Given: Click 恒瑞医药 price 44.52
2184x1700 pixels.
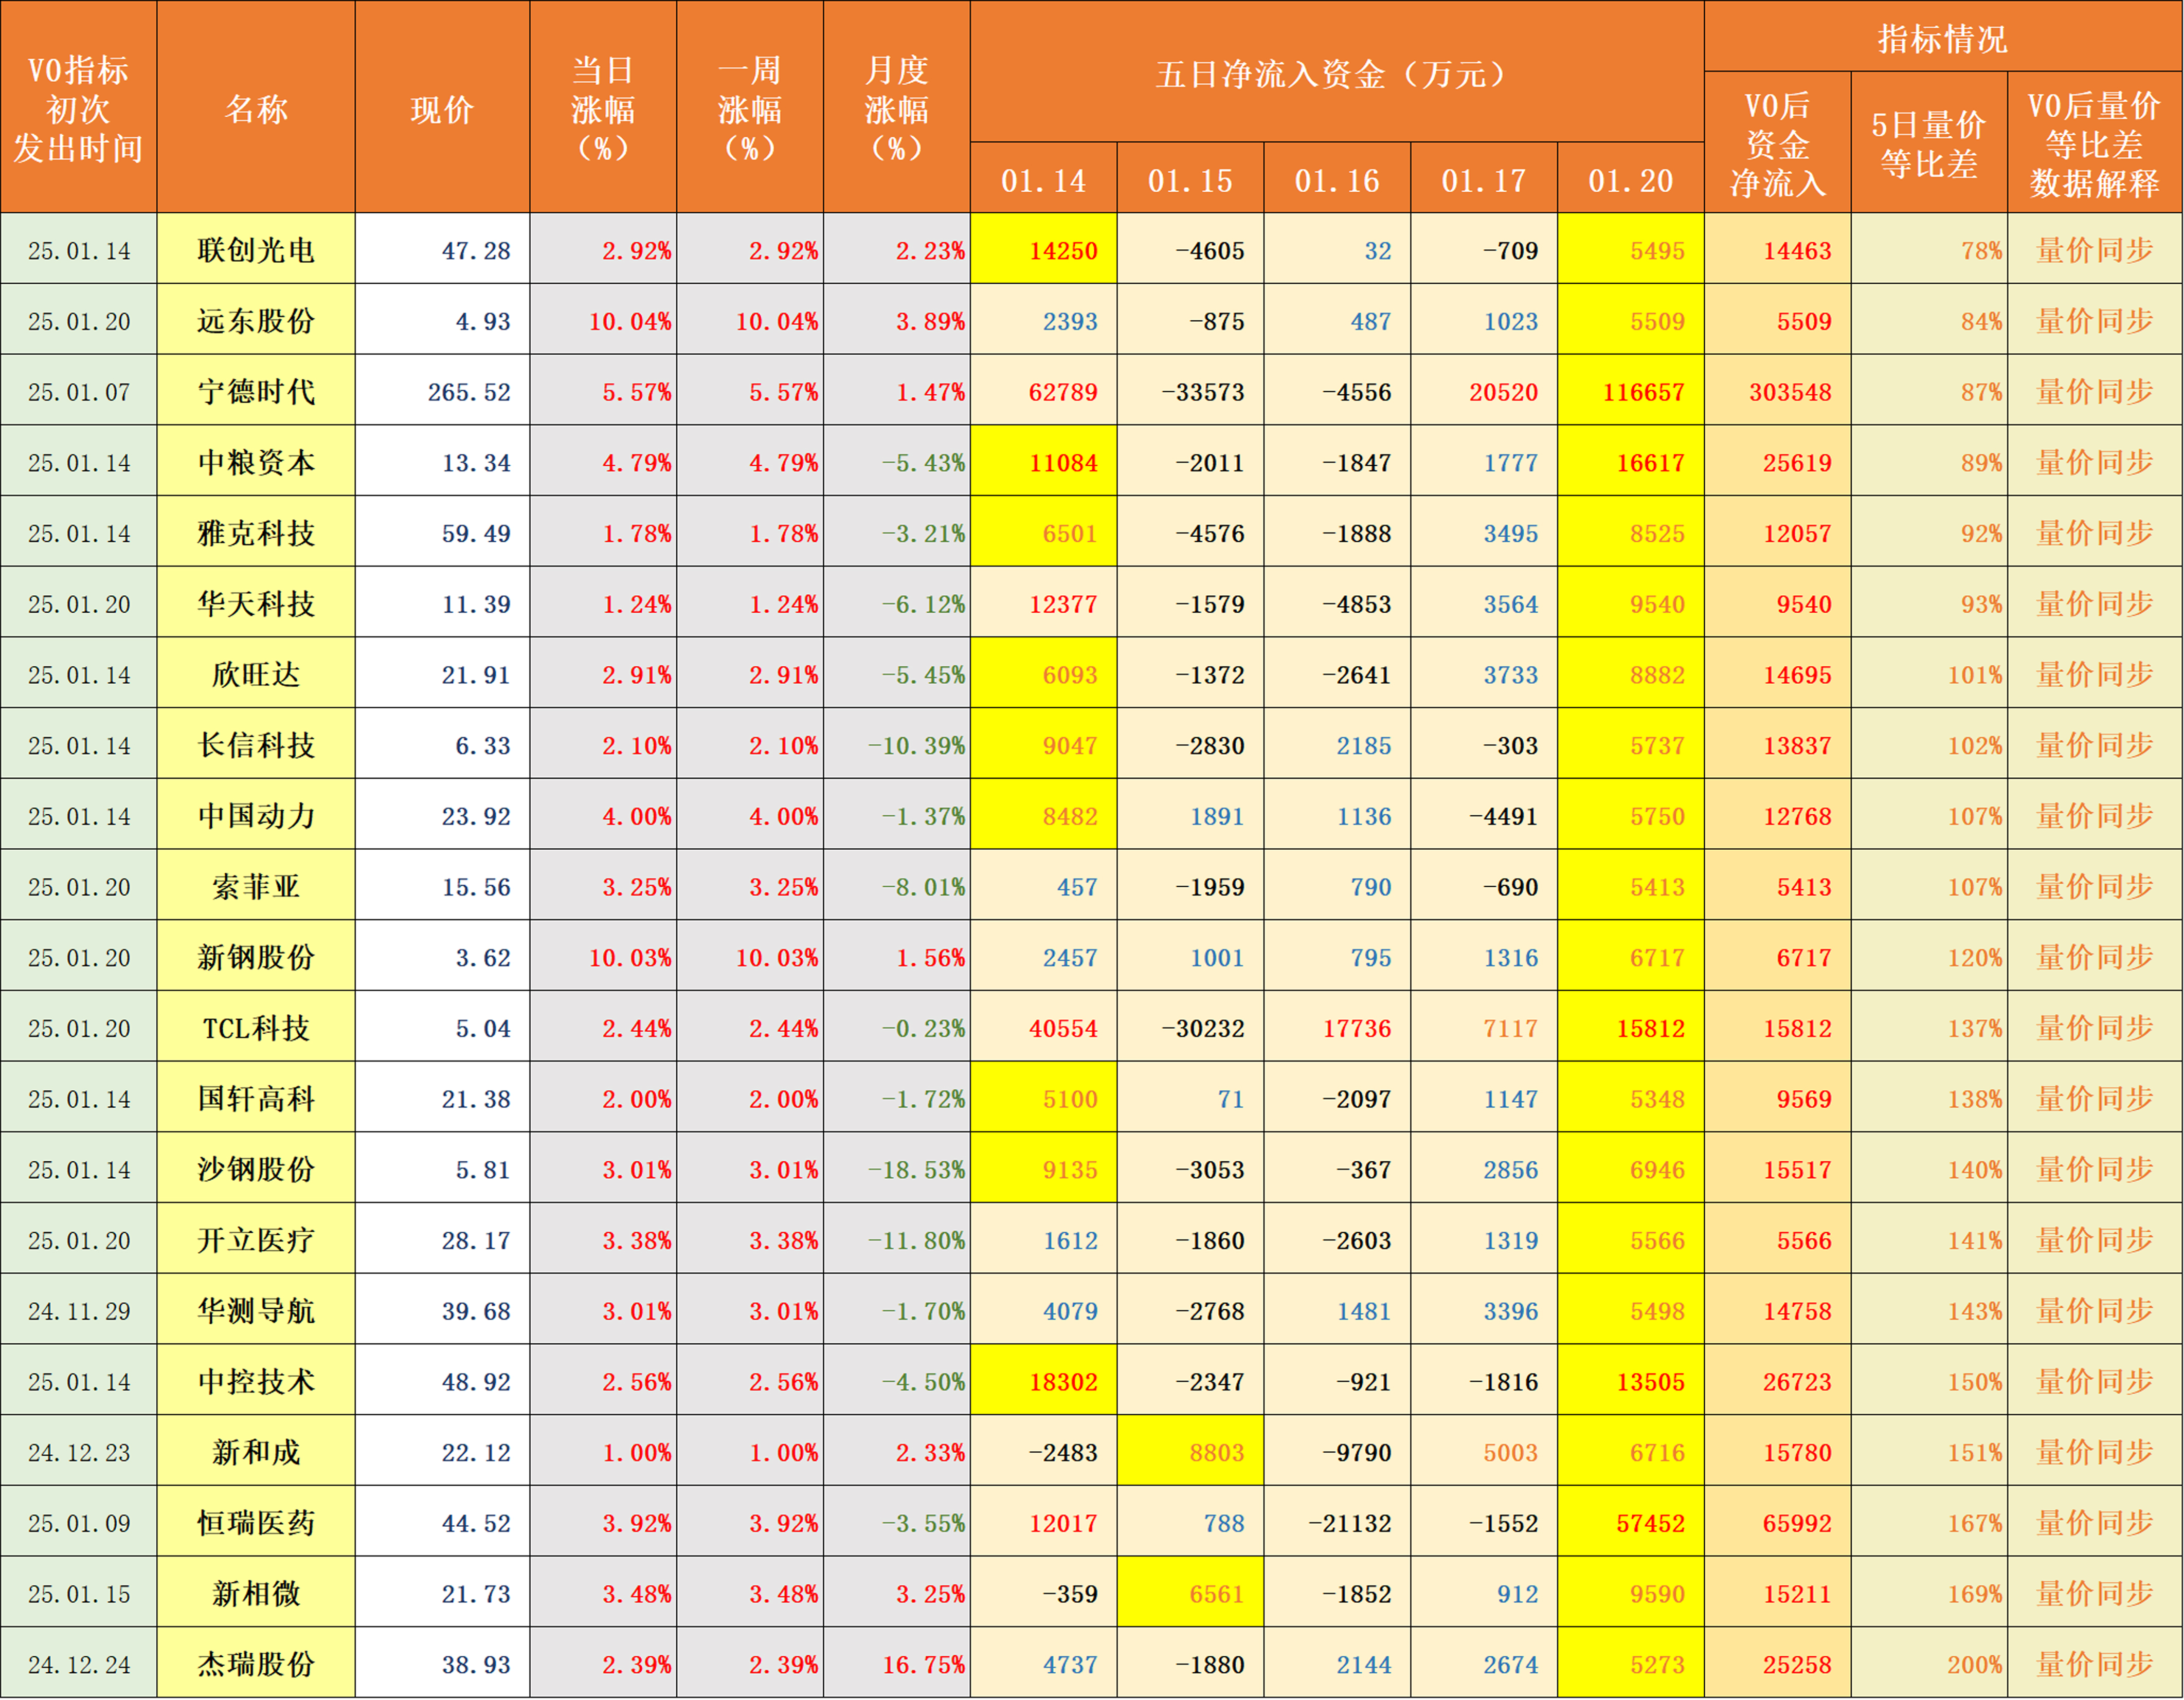Looking at the screenshot, I should tap(442, 1523).
